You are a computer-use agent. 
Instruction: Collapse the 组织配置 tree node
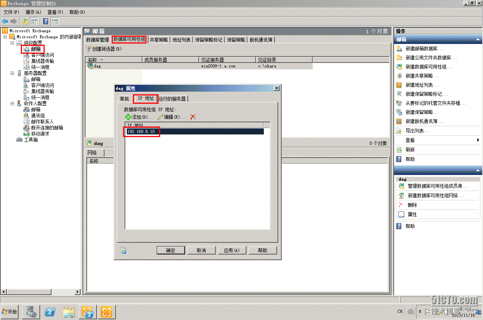[x=12, y=43]
